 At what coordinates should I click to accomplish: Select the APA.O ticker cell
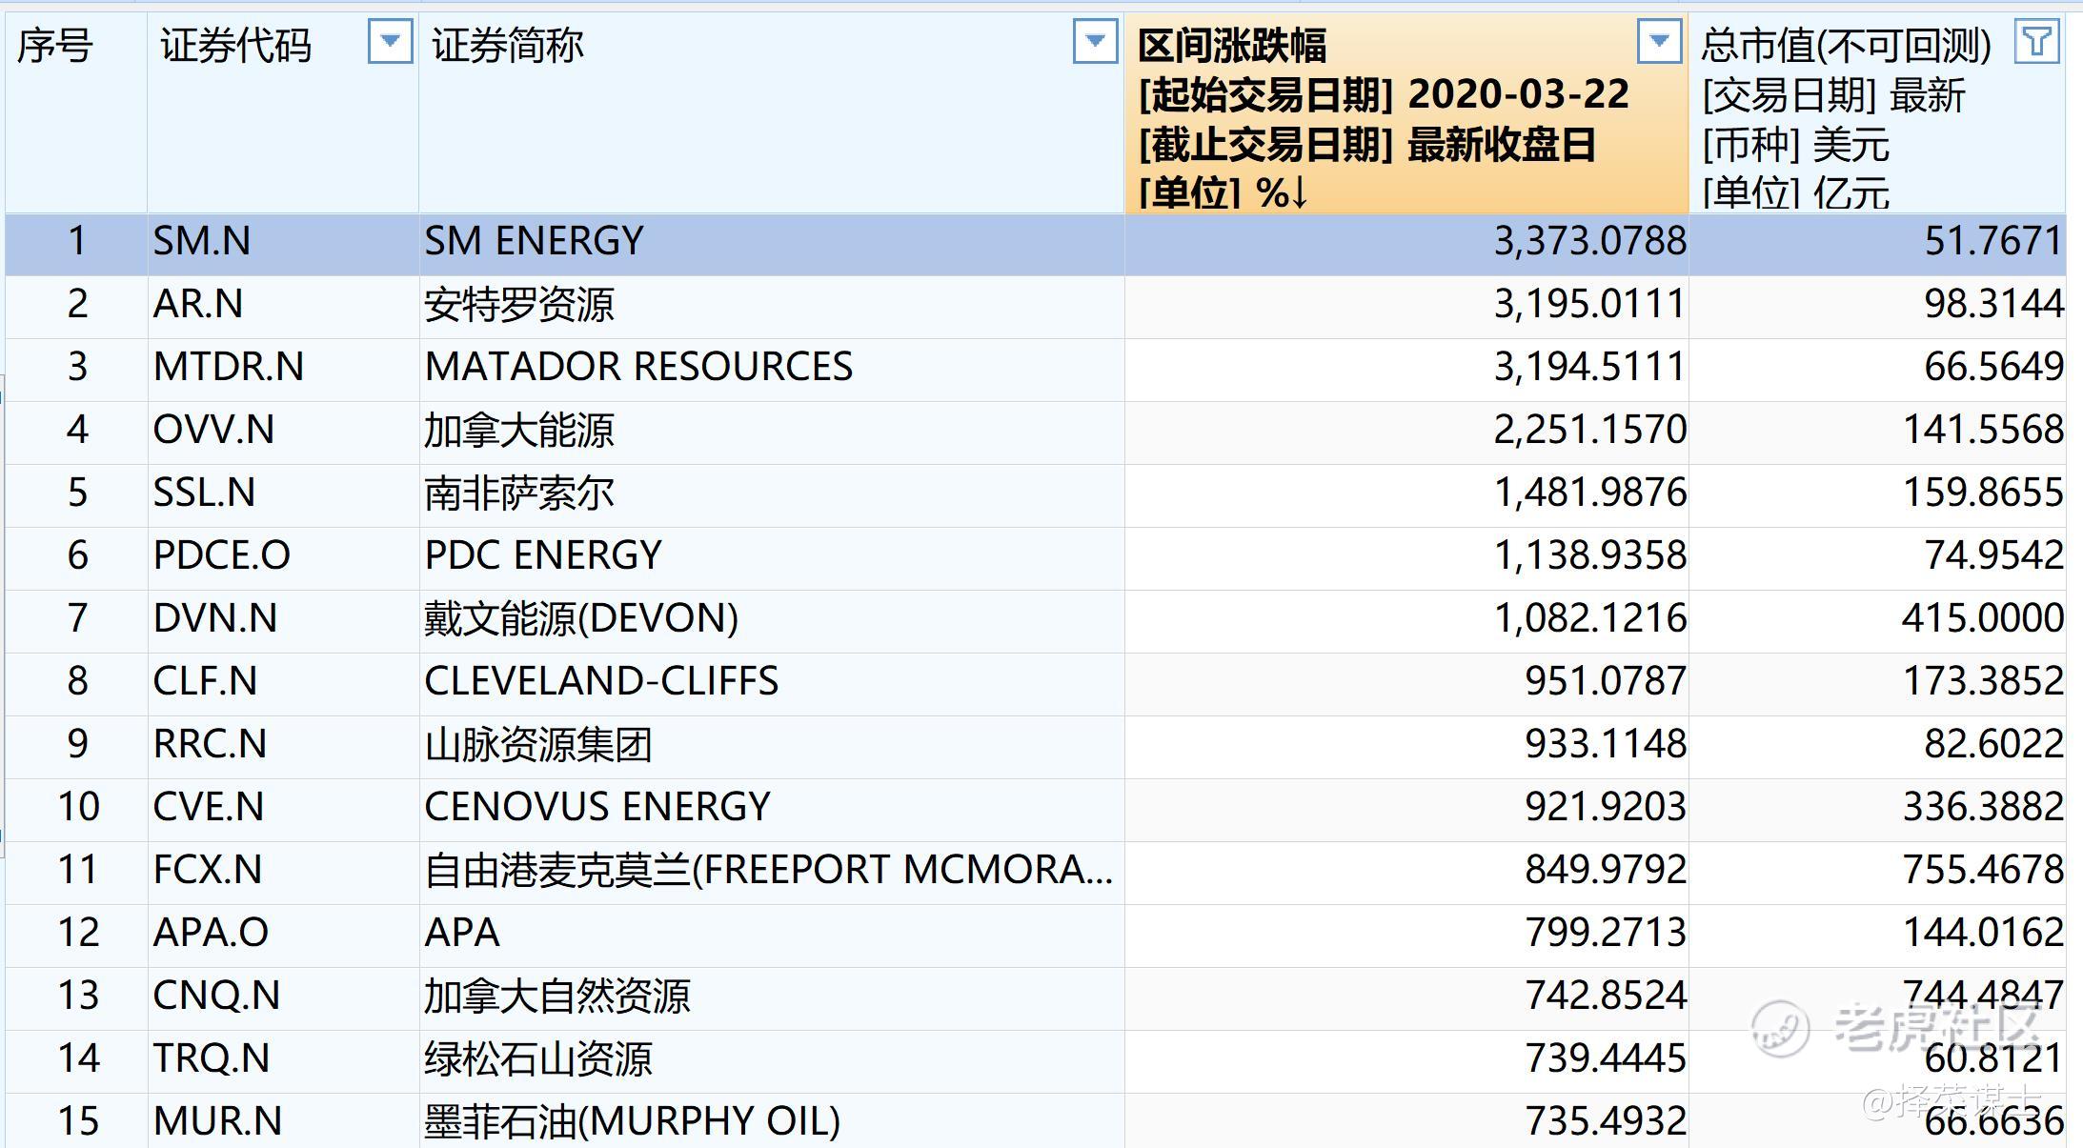point(211,933)
